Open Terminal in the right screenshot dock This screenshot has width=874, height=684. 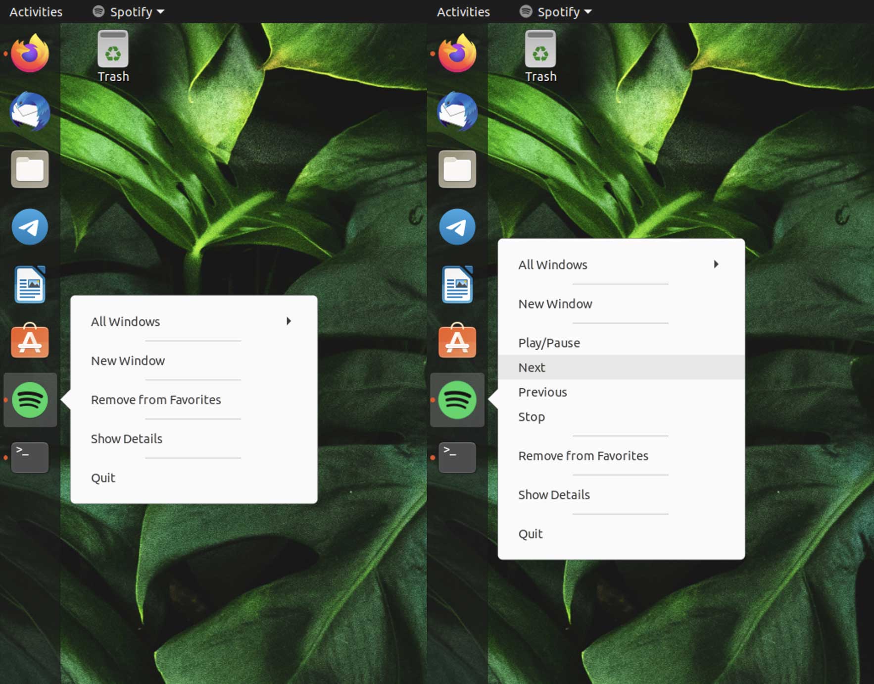[457, 457]
